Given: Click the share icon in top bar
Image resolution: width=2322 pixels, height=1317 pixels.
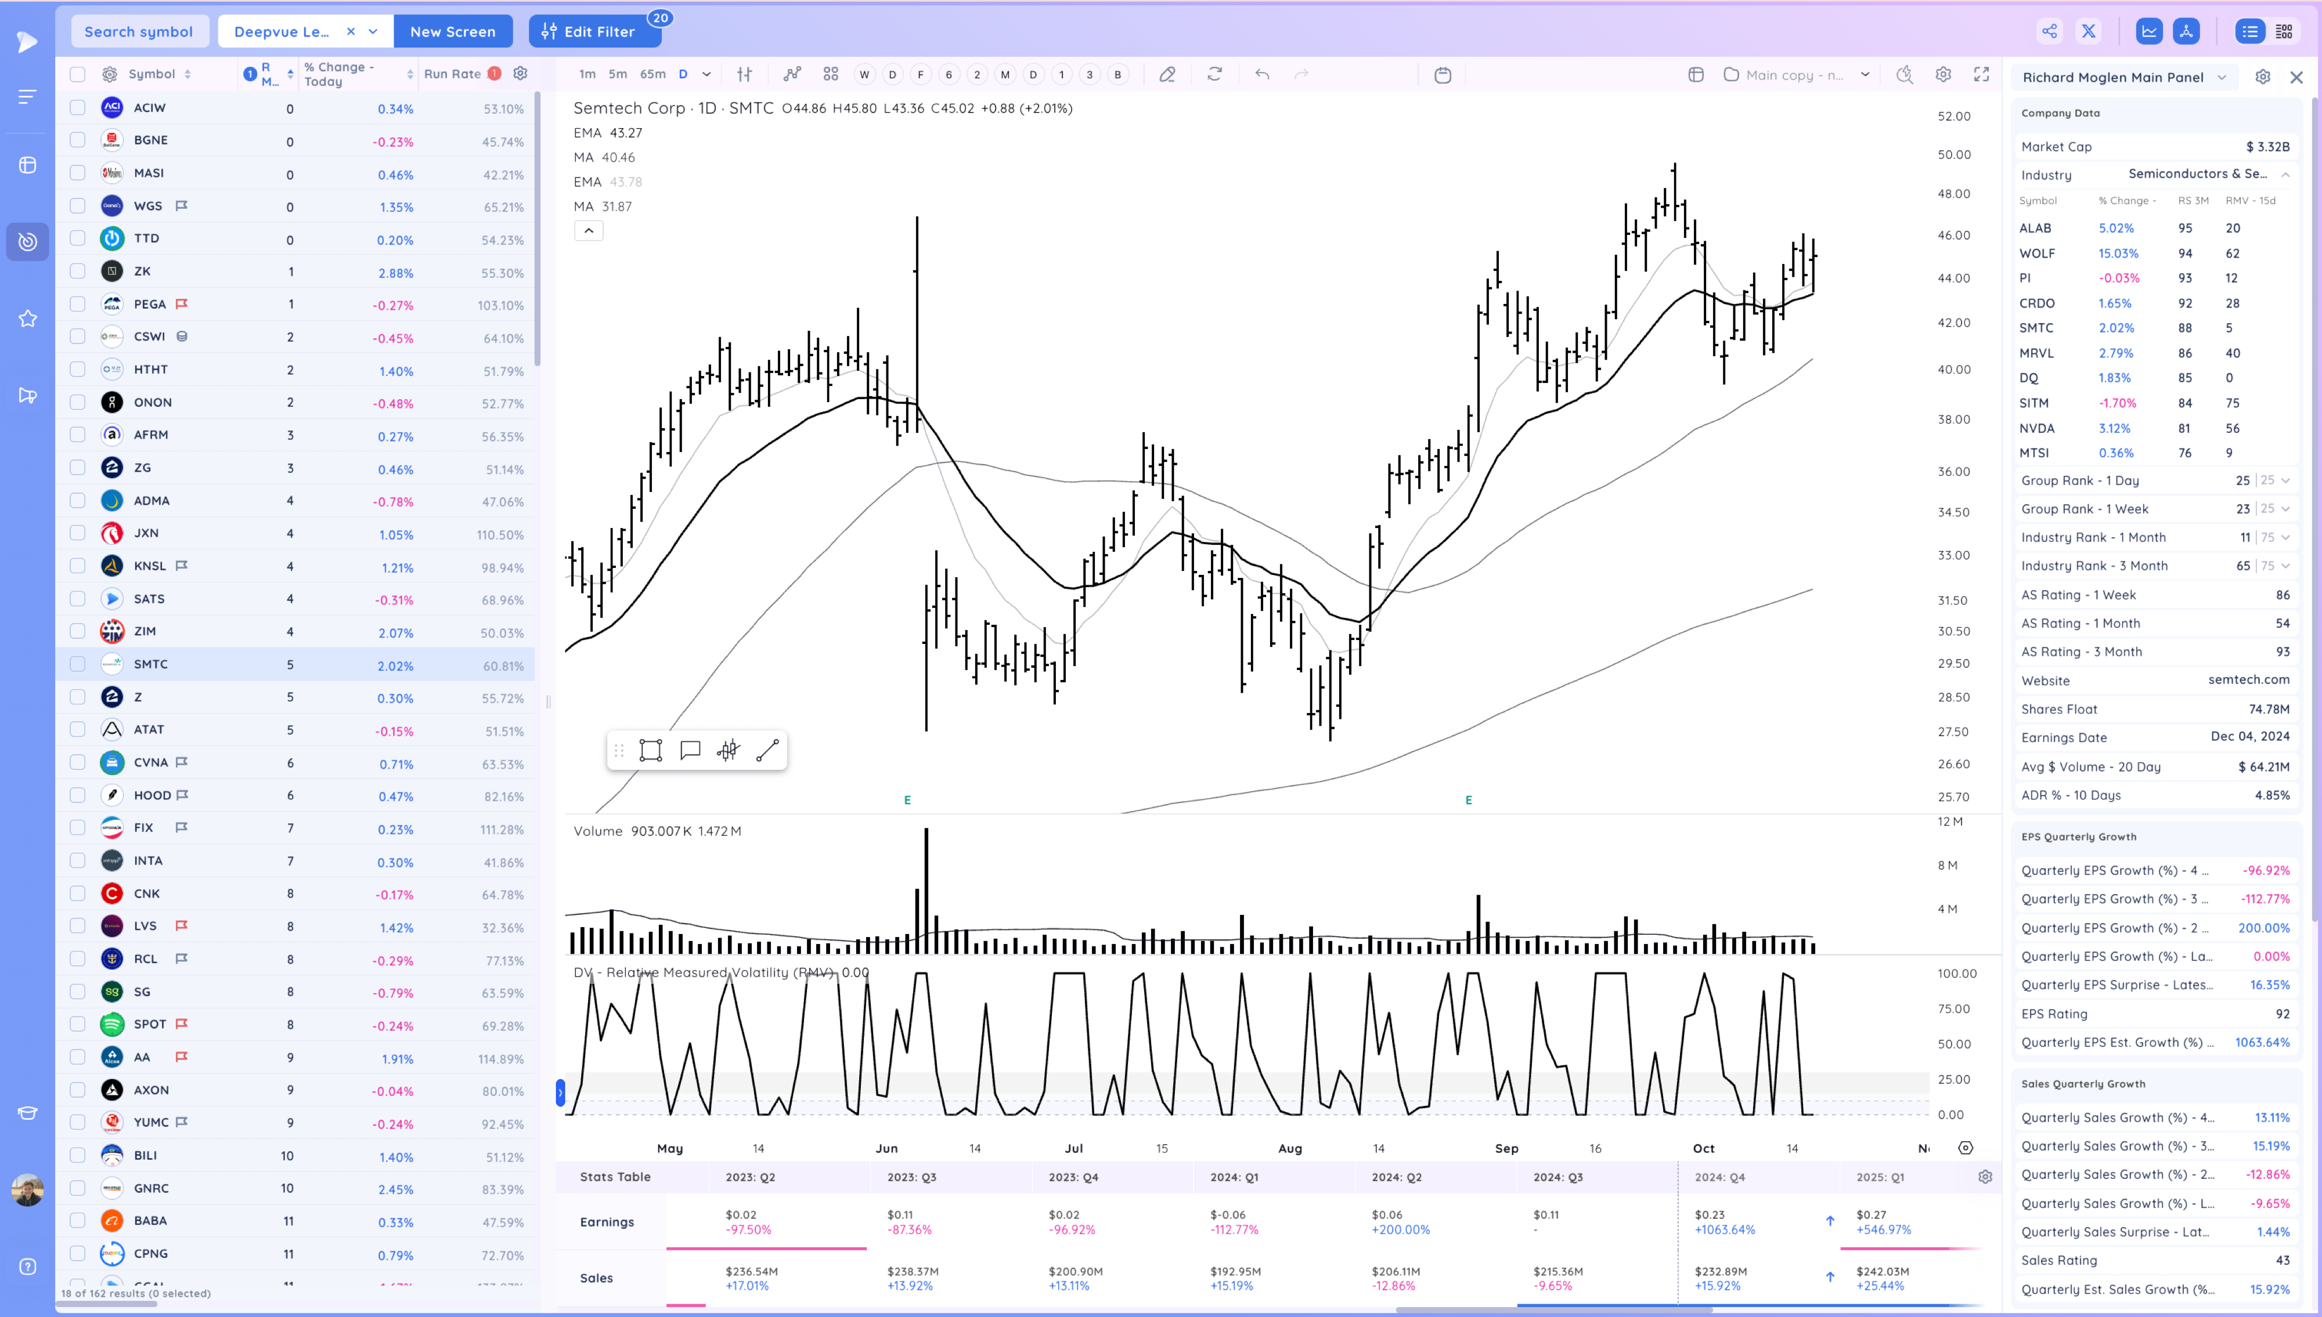Looking at the screenshot, I should pos(2049,31).
